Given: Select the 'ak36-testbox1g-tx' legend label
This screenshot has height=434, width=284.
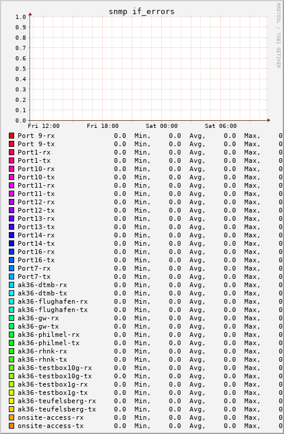Looking at the screenshot, I should point(53,393).
